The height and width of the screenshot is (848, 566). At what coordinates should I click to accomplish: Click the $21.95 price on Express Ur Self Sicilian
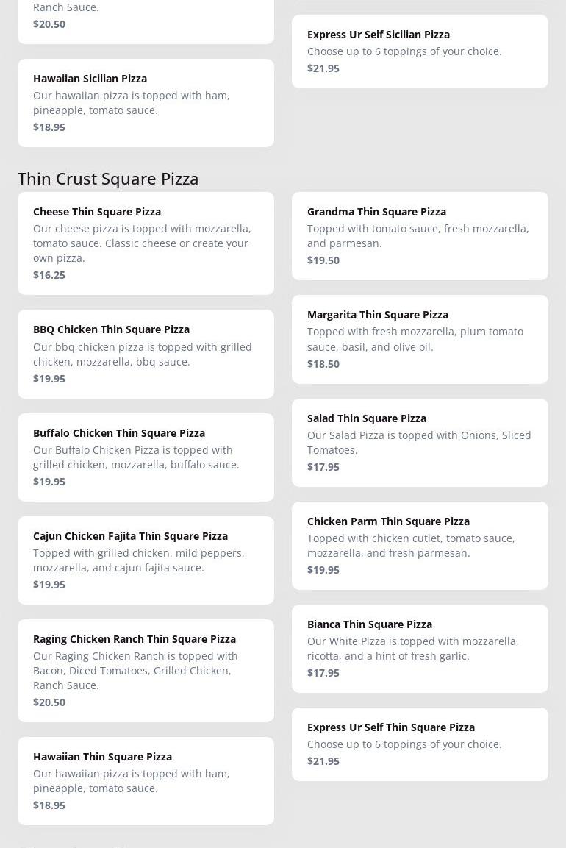pyautogui.click(x=323, y=68)
